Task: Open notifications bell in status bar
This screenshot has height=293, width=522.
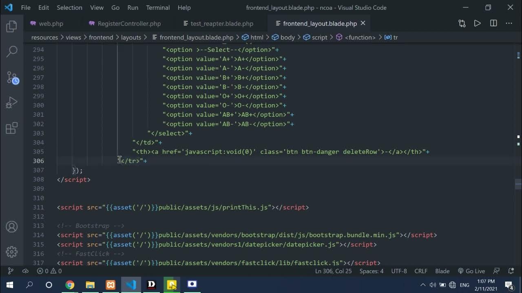Action: (511, 271)
